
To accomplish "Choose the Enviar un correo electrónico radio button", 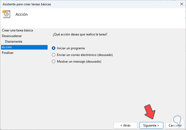I will (53, 55).
